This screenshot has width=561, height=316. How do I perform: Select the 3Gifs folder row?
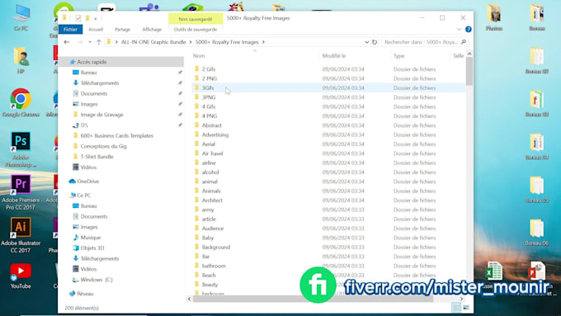[328, 87]
